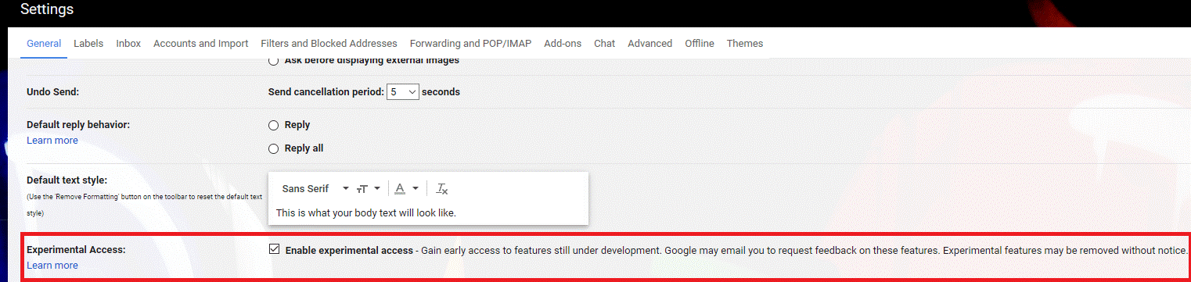Open the Chat settings tab
This screenshot has width=1191, height=282.
(x=604, y=44)
